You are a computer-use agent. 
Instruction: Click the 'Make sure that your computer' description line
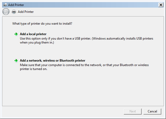click(84, 65)
